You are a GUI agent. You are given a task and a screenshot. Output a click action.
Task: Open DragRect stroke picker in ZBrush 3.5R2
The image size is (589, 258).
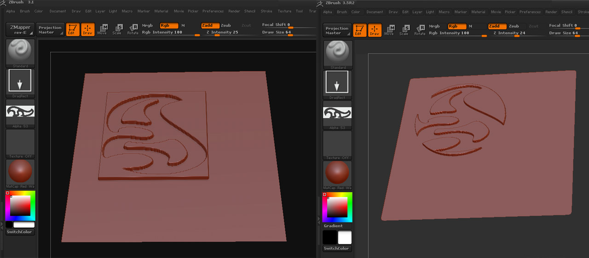pos(338,85)
